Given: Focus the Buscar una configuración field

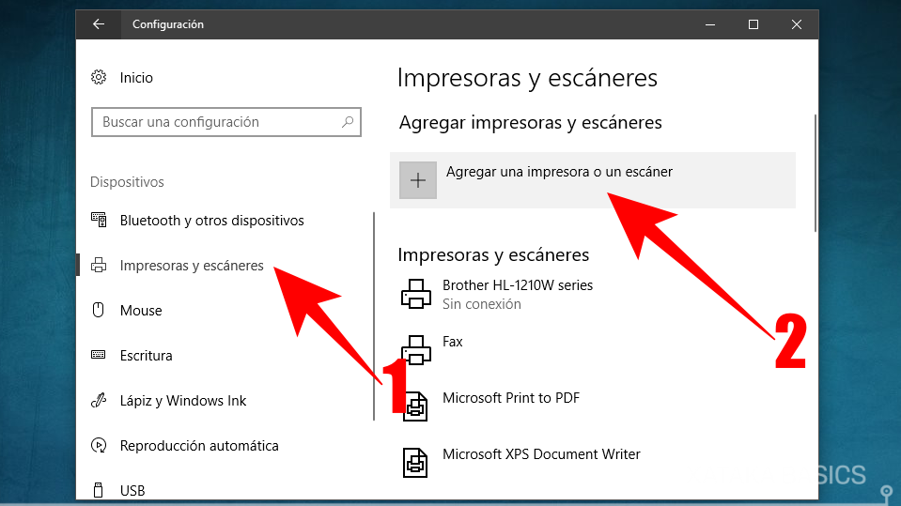Looking at the screenshot, I should 216,122.
